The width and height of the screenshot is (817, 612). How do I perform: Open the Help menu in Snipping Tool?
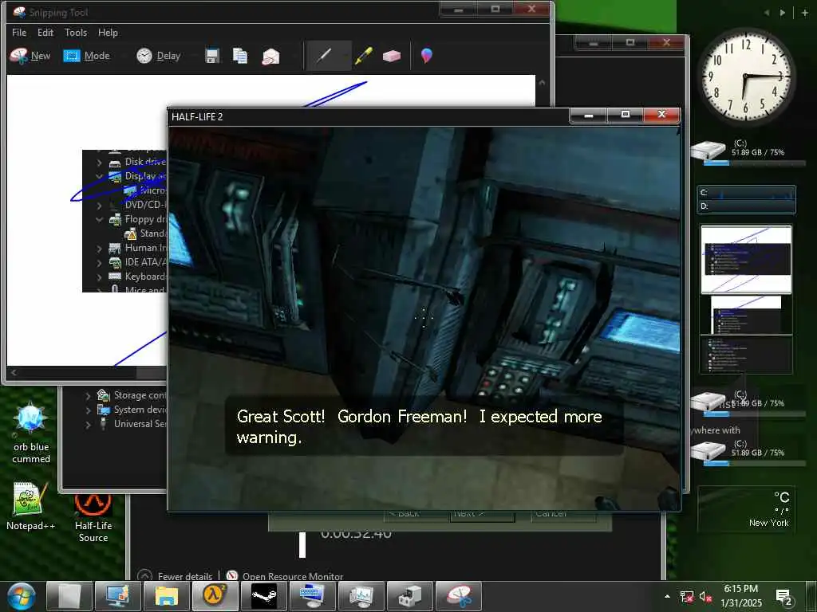point(108,32)
